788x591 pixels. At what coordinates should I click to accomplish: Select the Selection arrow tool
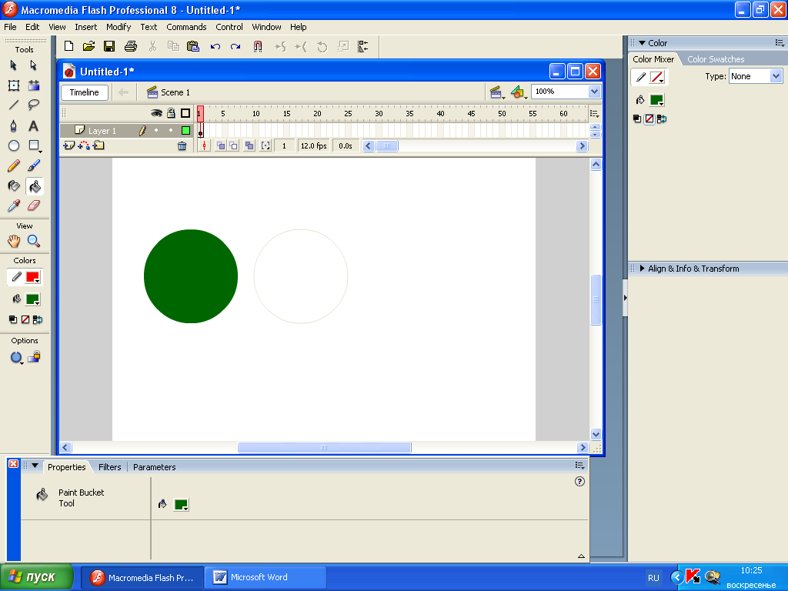pyautogui.click(x=14, y=65)
